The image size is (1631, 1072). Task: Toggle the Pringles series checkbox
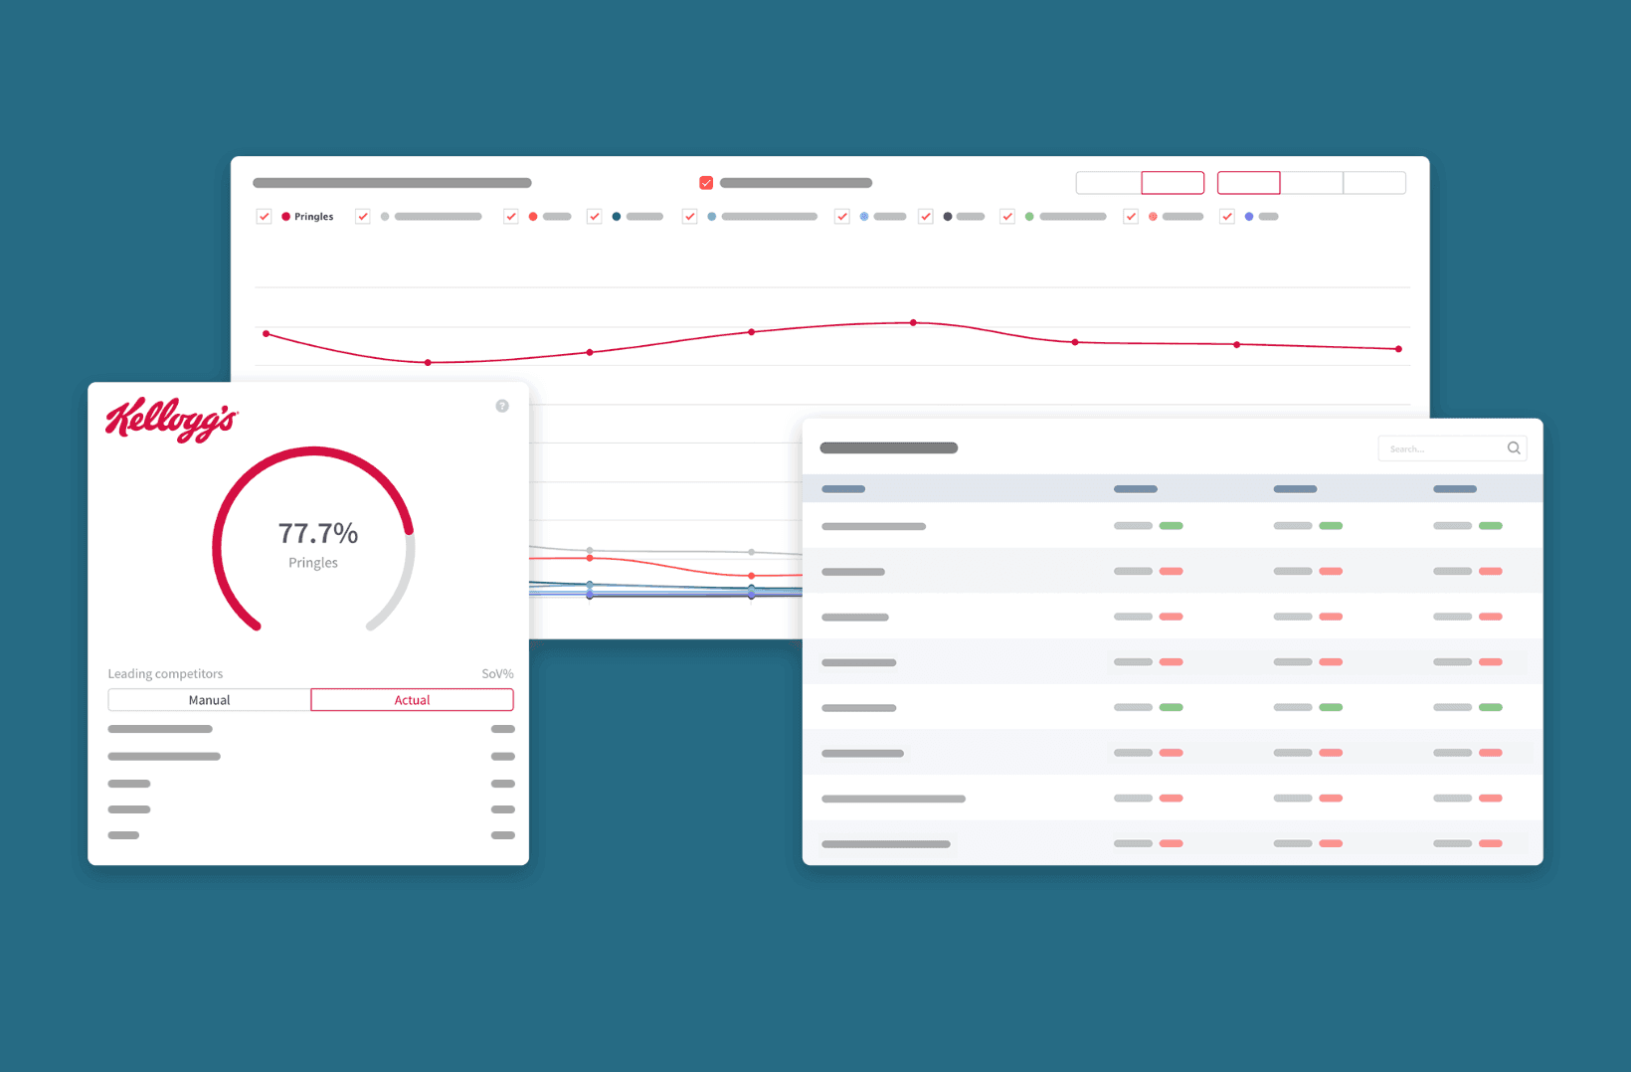[264, 217]
